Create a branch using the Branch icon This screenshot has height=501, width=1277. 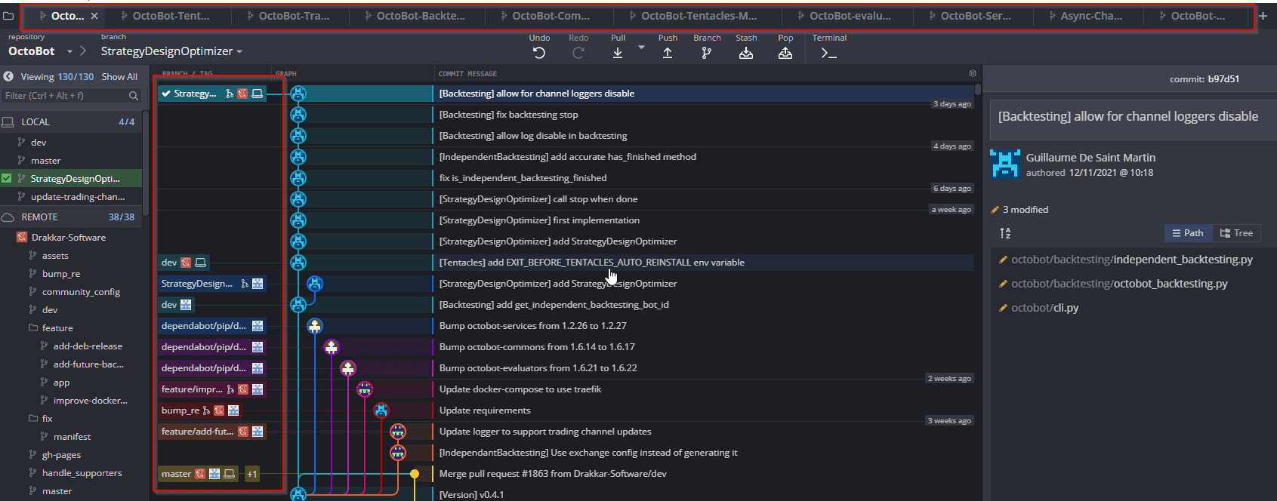point(707,53)
